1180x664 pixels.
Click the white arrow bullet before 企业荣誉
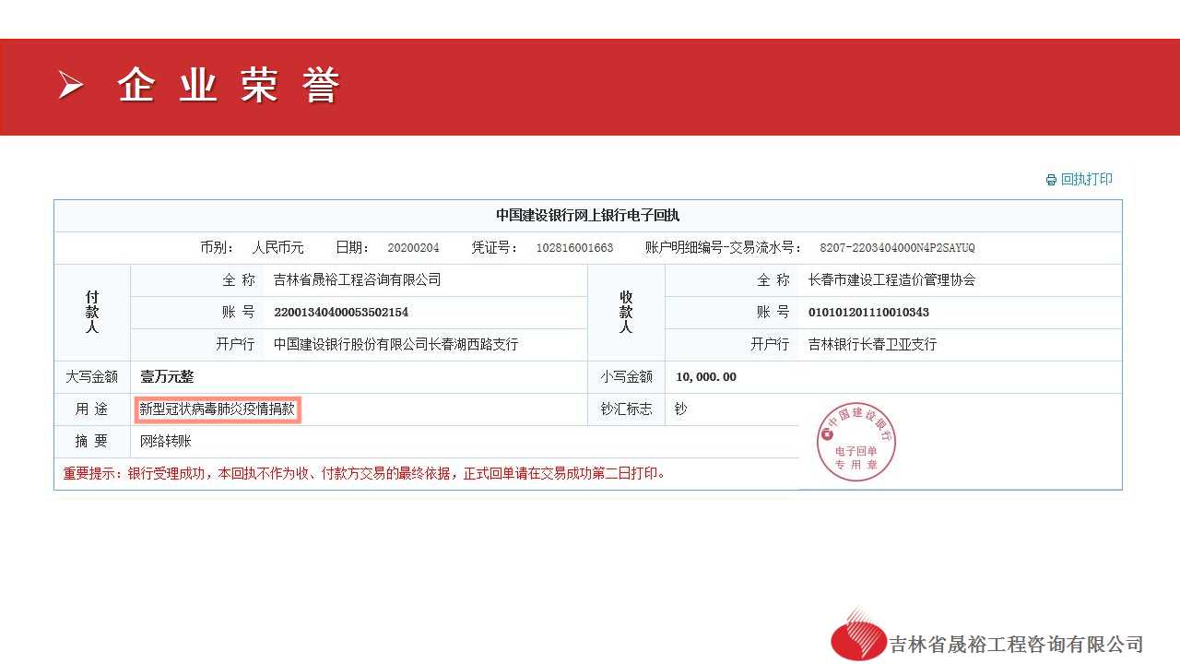click(x=71, y=86)
